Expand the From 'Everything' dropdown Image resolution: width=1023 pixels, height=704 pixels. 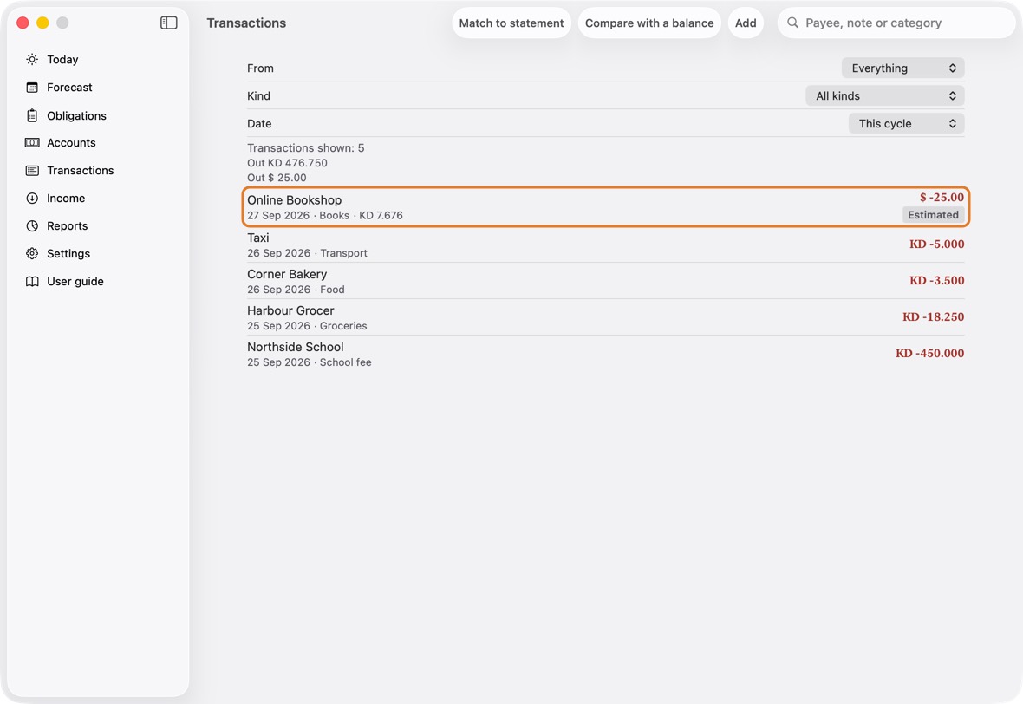click(x=902, y=68)
